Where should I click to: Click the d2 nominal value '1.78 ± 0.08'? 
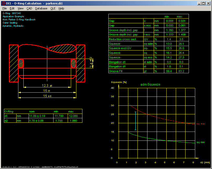[x=36, y=121]
